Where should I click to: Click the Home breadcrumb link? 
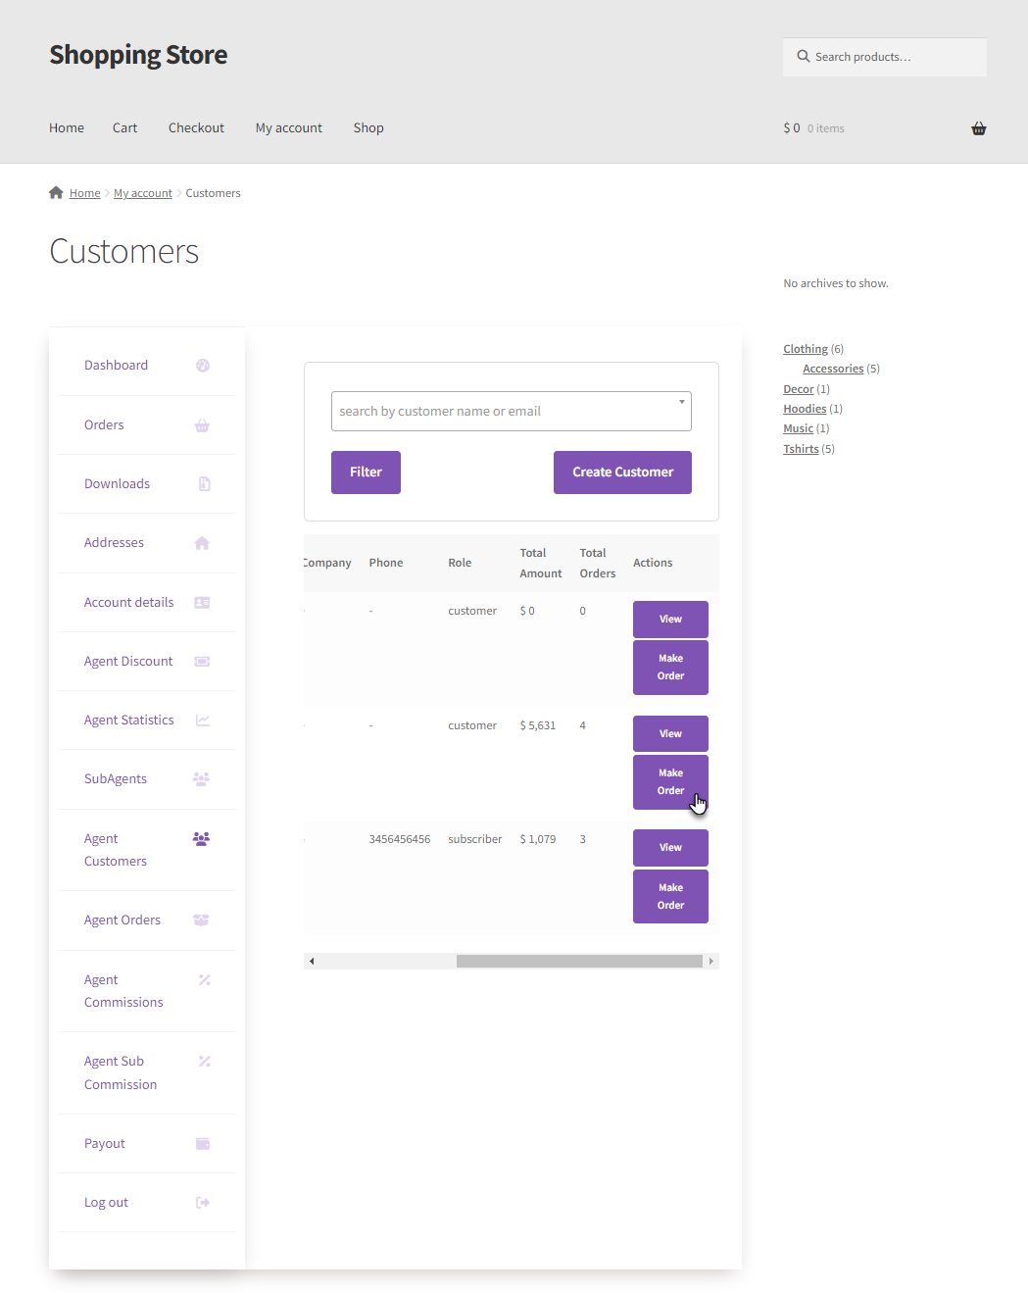[x=84, y=193]
